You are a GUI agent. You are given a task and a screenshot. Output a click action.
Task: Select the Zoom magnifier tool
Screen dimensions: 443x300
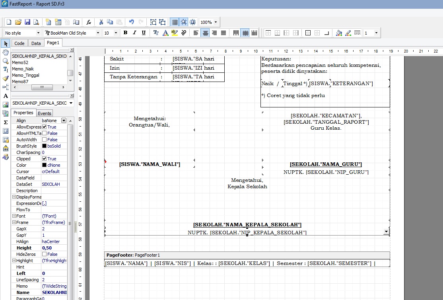(x=6, y=61)
